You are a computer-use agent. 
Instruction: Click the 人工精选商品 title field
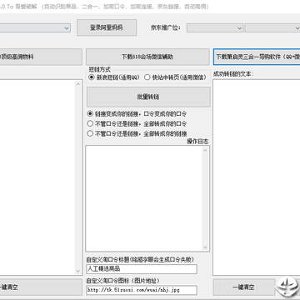pos(142,269)
